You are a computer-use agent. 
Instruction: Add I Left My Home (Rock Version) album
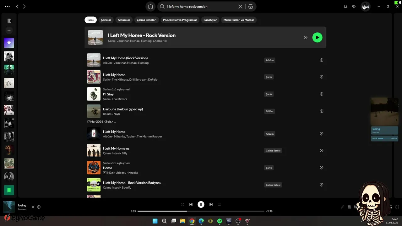[x=321, y=60]
